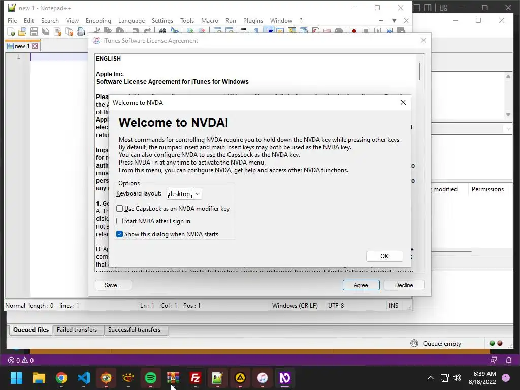The width and height of the screenshot is (520, 390).
Task: Select FileZilla Failed transfers tab
Action: pos(77,330)
